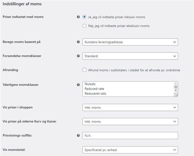Click the 'Reduced rate' line in textarea
Screen dimensions: 194x156
tap(94, 89)
